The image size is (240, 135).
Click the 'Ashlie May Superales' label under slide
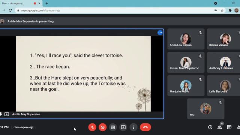click(26, 114)
